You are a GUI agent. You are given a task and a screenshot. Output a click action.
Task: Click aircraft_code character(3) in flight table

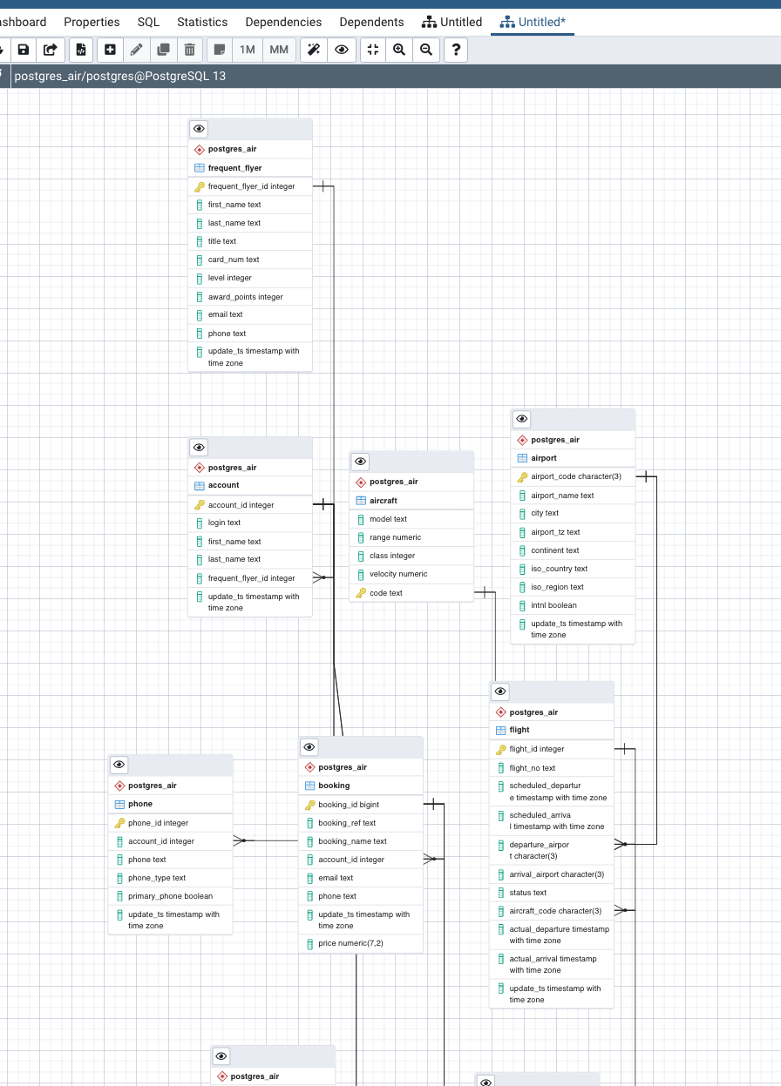552,911
